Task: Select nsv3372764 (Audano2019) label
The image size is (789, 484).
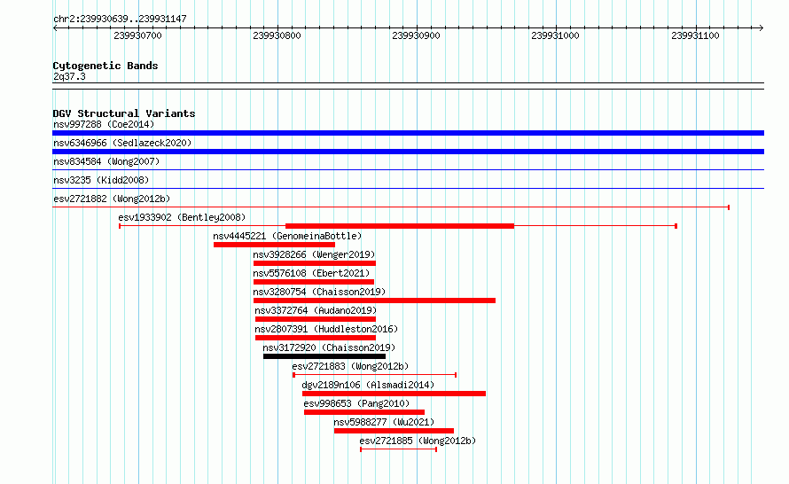Action: click(x=316, y=310)
